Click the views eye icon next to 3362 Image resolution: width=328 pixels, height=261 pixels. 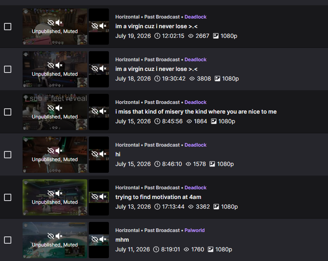pos(191,207)
